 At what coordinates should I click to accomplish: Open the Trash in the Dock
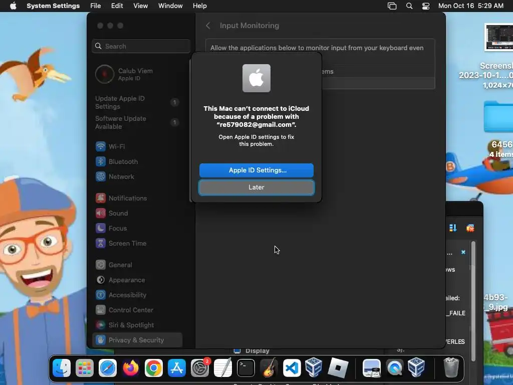[451, 368]
